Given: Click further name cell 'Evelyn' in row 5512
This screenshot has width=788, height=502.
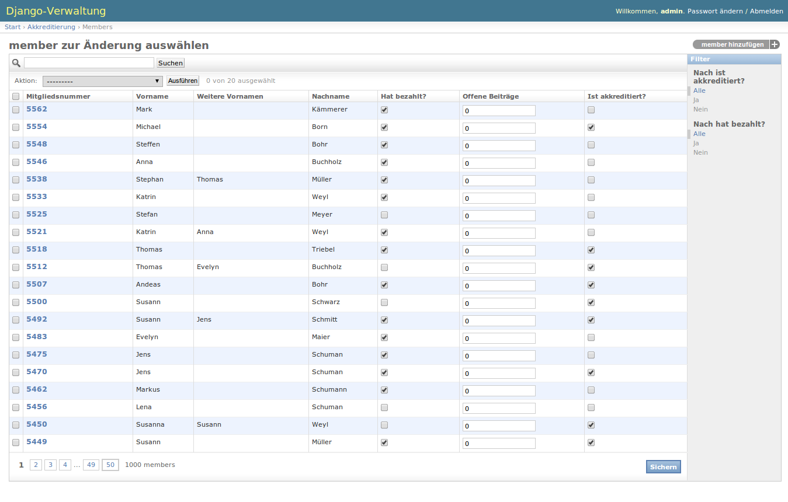Looking at the screenshot, I should coord(208,267).
